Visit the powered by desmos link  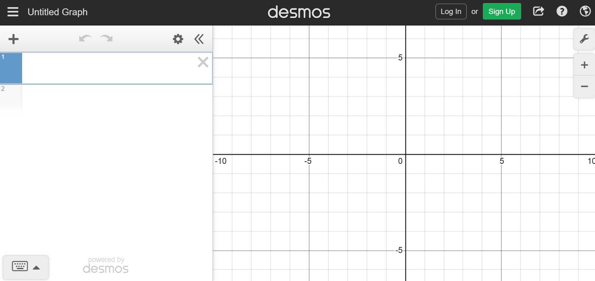point(105,264)
